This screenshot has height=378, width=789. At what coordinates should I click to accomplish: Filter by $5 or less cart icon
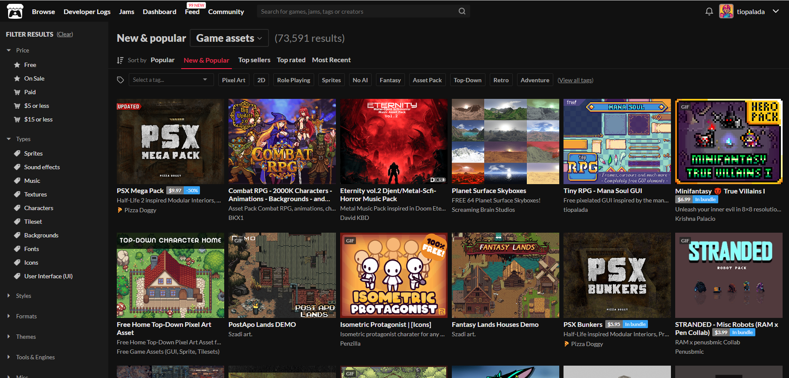click(17, 106)
